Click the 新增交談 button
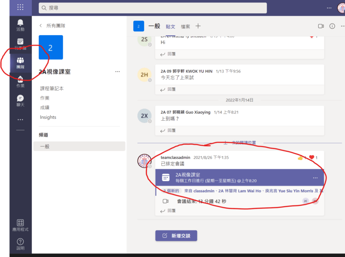345x257 pixels. pyautogui.click(x=176, y=236)
